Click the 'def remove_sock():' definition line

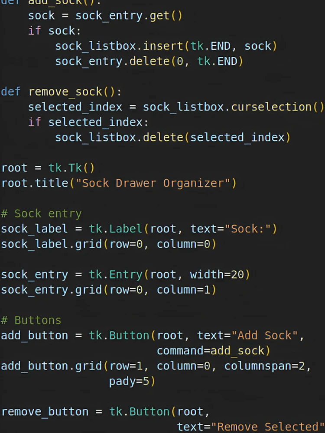(x=61, y=92)
